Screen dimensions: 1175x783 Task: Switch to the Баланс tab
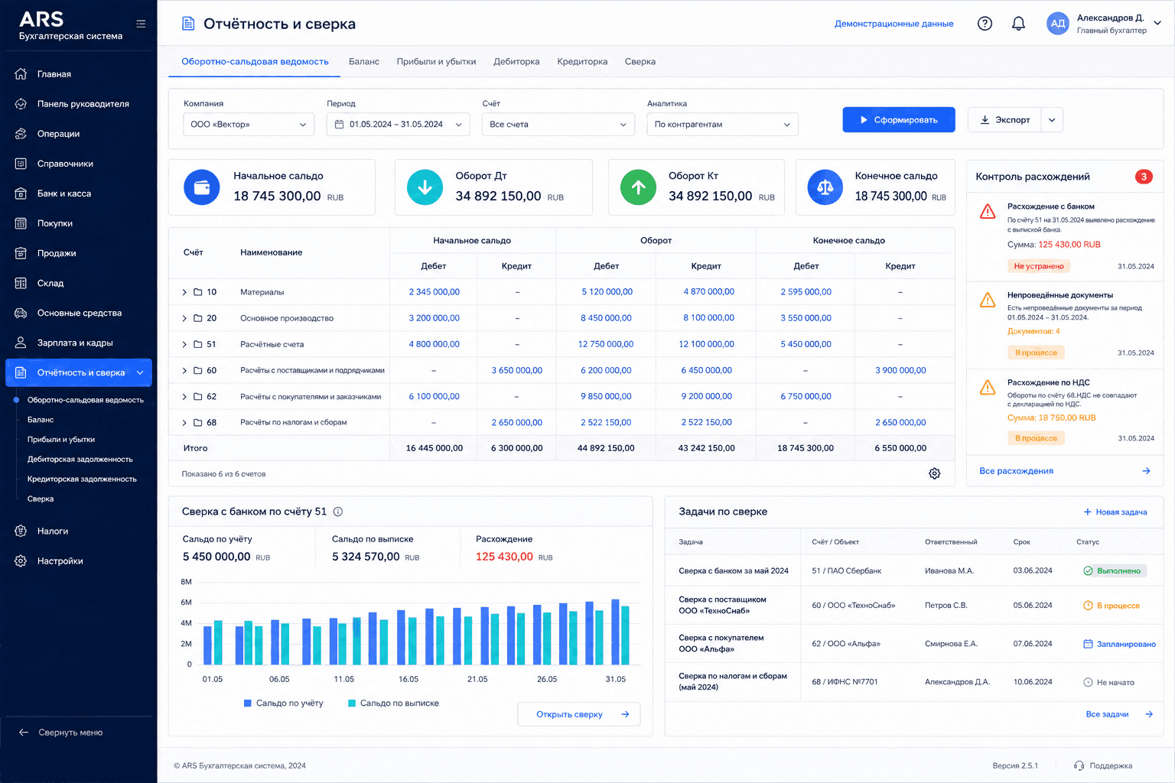[364, 62]
